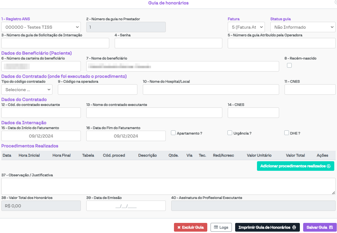Save the form with Salvar Guia

coord(320,227)
